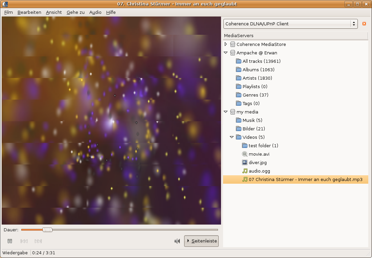Pause playback with the pause button
This screenshot has height=258, width=372.
10,241
